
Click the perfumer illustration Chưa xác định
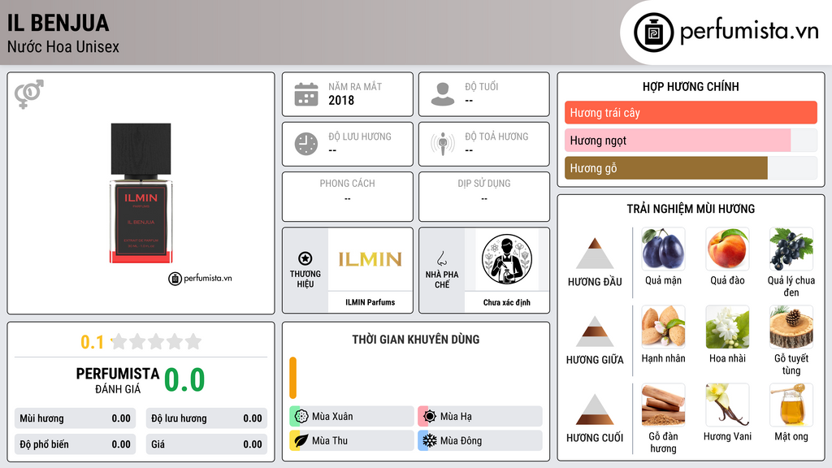[x=507, y=259]
